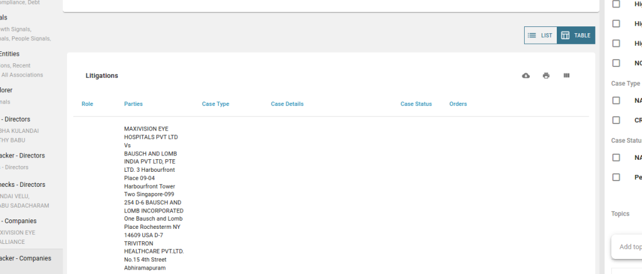Open Checks - Directors in the sidebar
642x274 pixels.
23,185
